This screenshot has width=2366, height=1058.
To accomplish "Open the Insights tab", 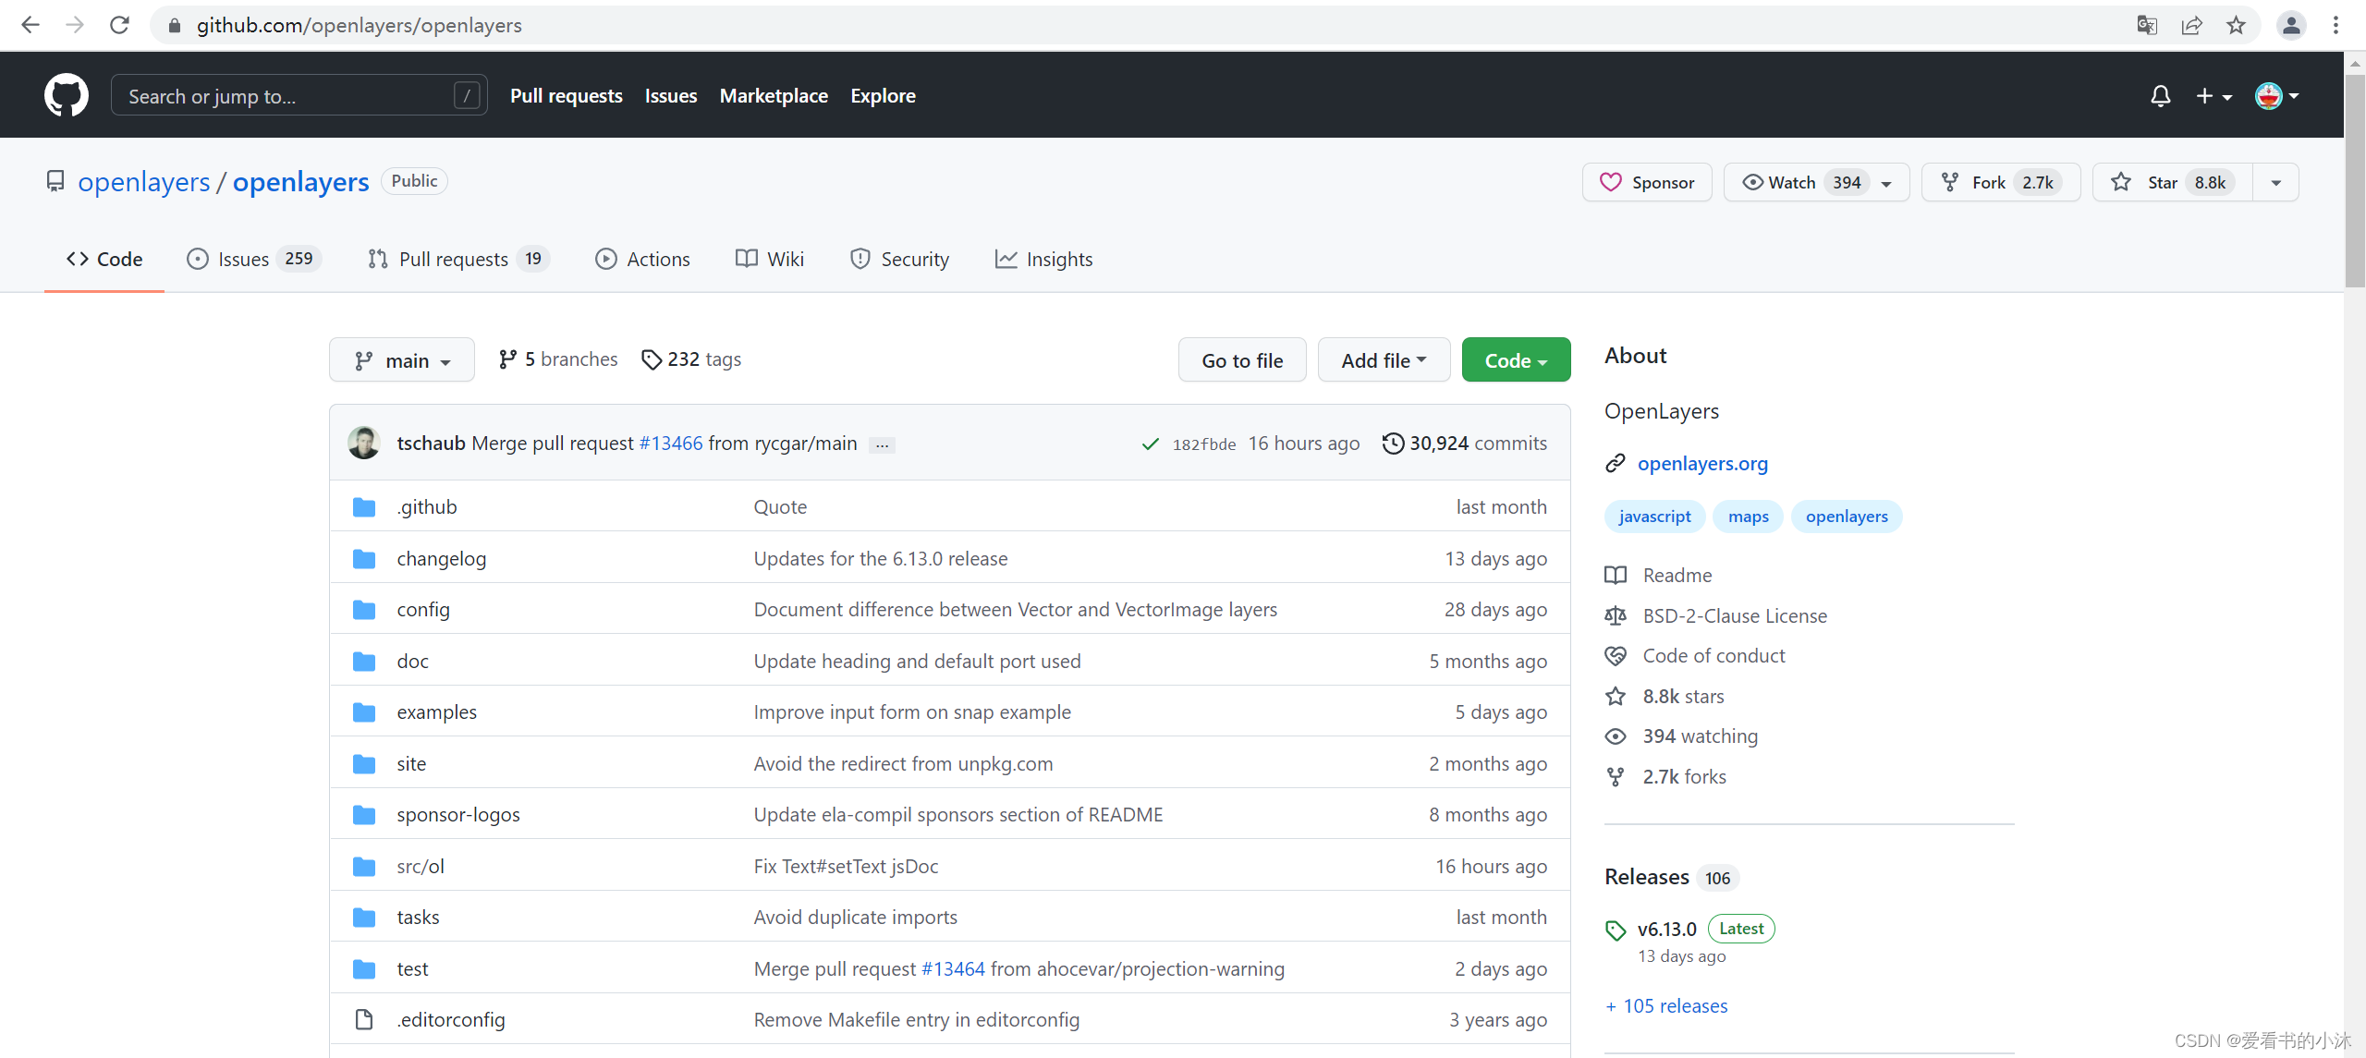I will 1043,260.
